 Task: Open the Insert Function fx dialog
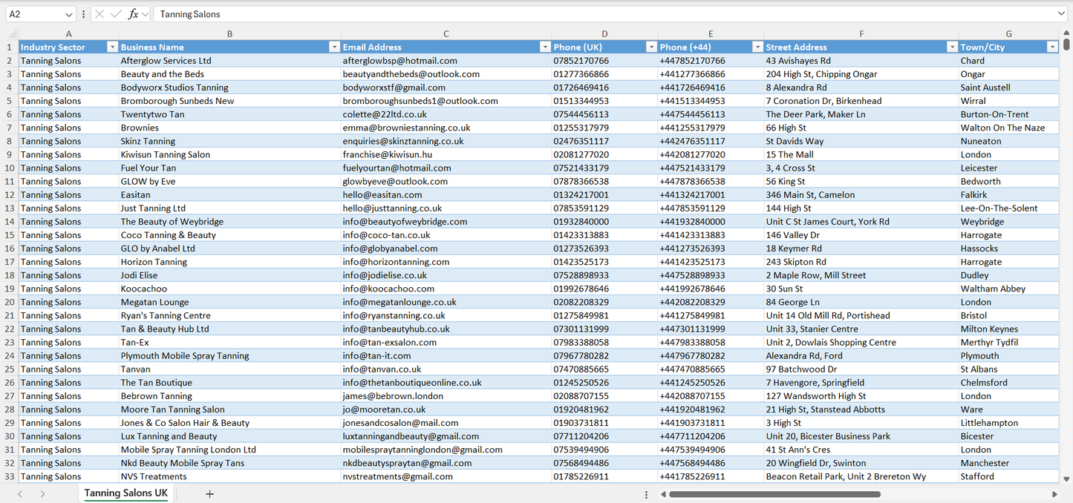(134, 14)
